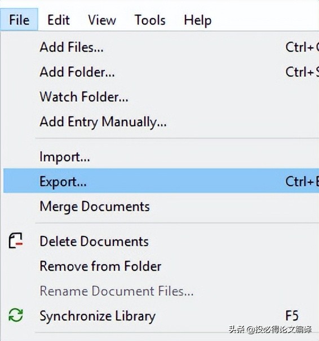Open the Tools menu
The height and width of the screenshot is (341, 319).
pos(150,20)
